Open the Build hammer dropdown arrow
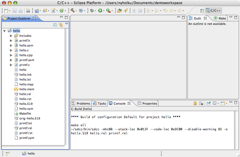Image resolution: width=240 pixels, height=157 pixels. (x=76, y=11)
